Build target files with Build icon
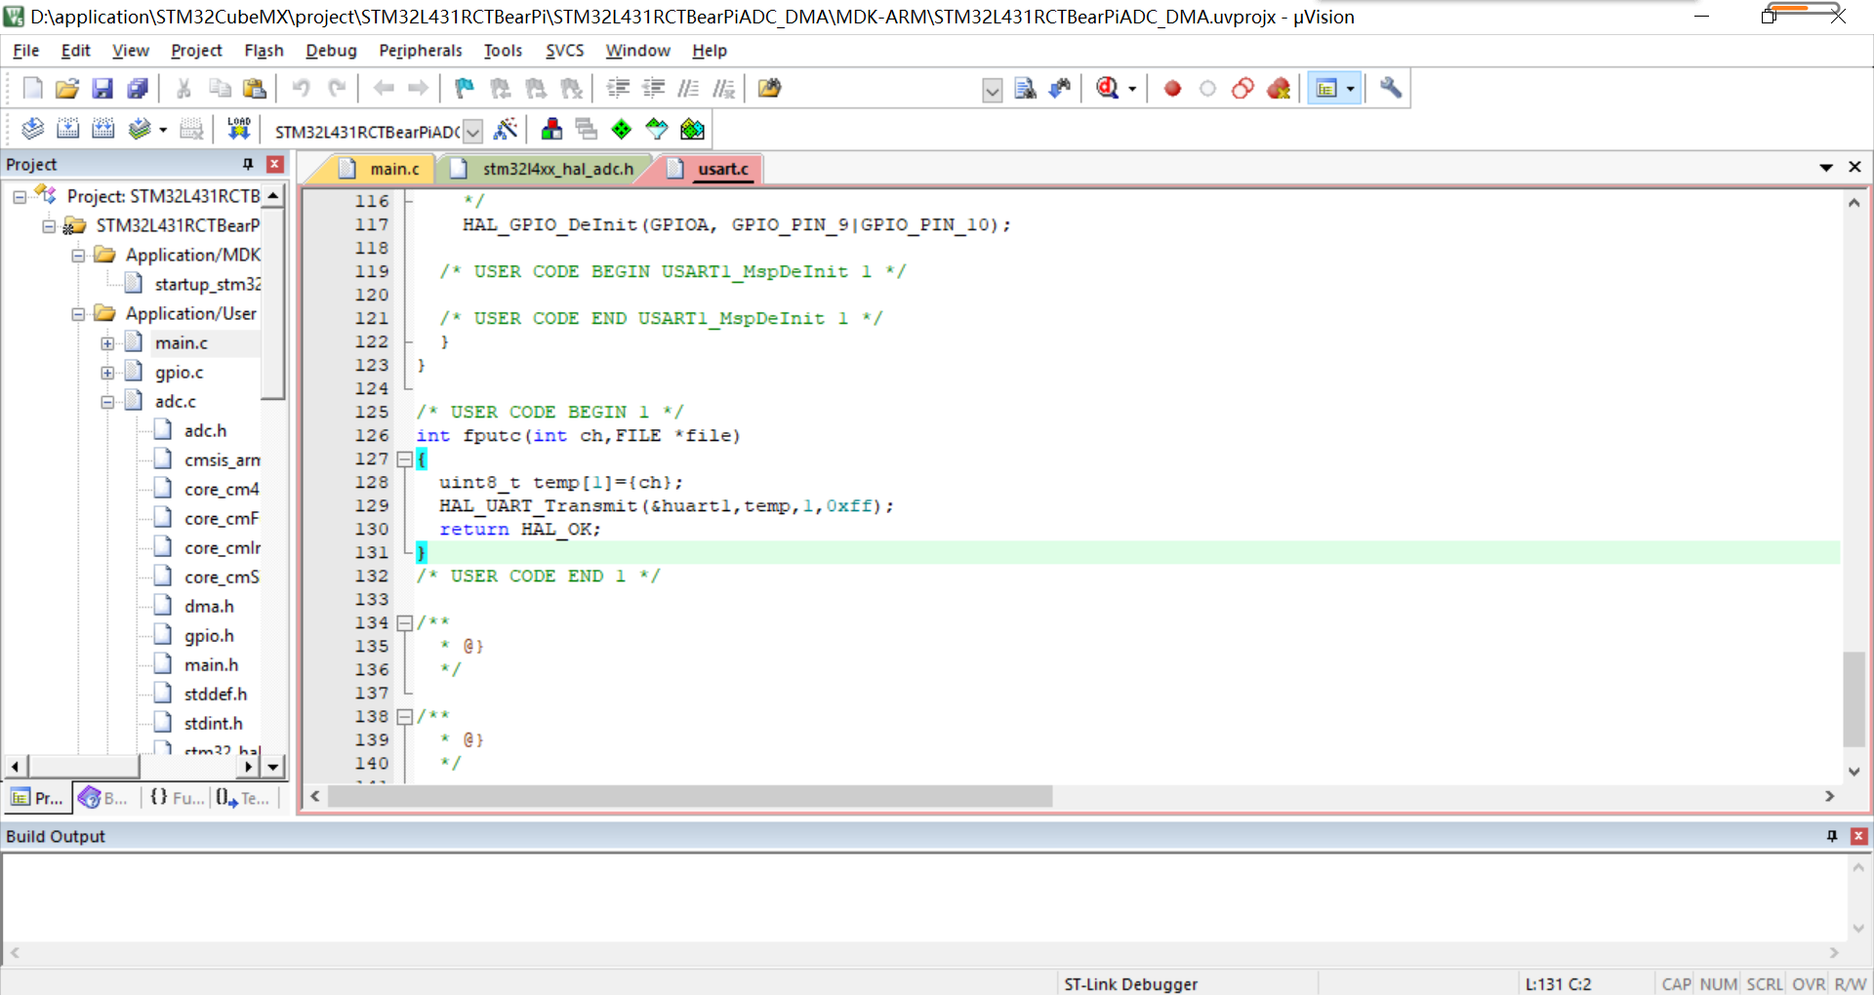 pos(67,129)
